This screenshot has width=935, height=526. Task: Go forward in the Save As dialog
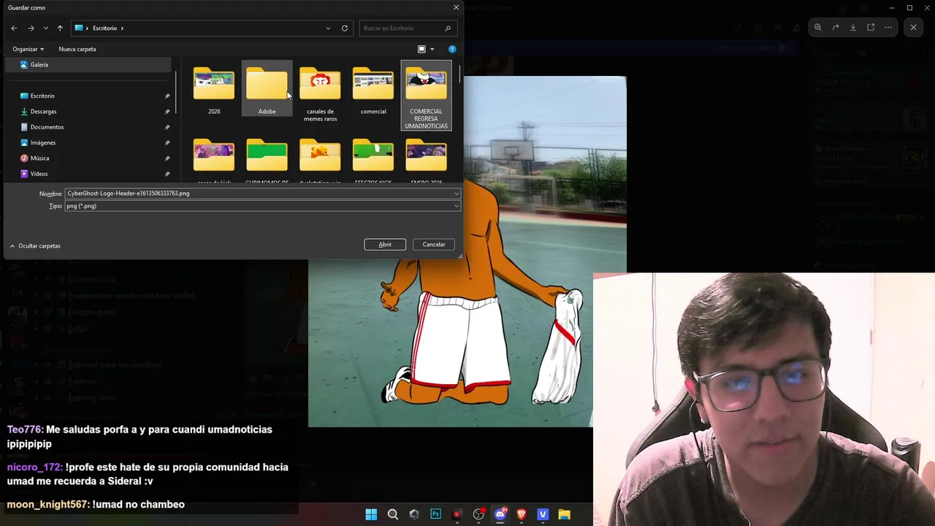31,28
